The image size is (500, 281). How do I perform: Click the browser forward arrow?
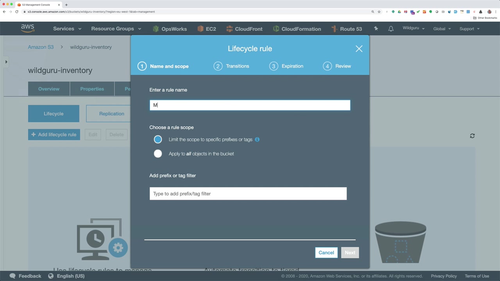11,12
